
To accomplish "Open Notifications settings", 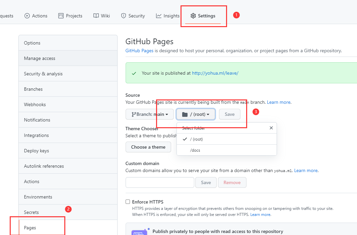I will coord(68,120).
